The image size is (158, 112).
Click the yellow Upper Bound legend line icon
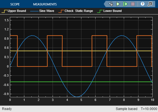click(x=4, y=11)
